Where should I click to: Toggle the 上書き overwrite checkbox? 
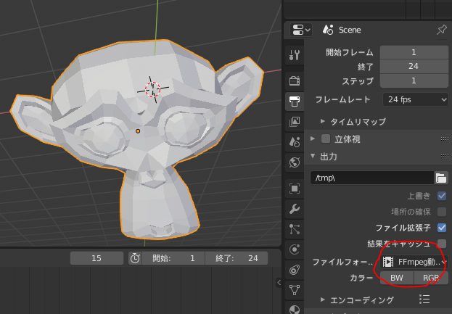(442, 196)
